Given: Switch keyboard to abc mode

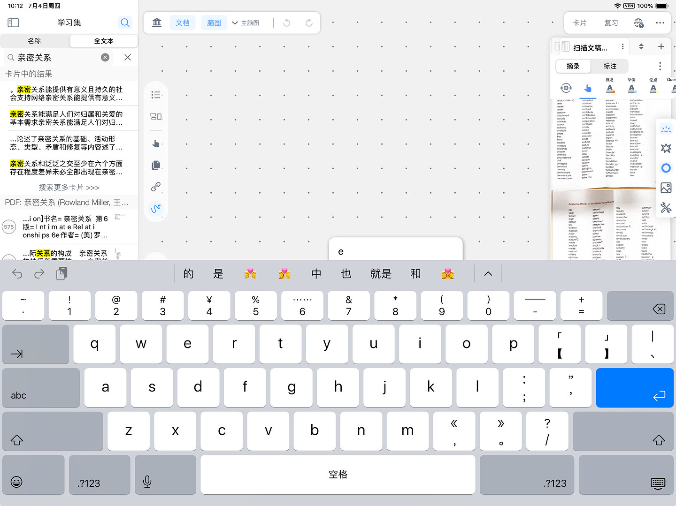Looking at the screenshot, I should click(41, 388).
